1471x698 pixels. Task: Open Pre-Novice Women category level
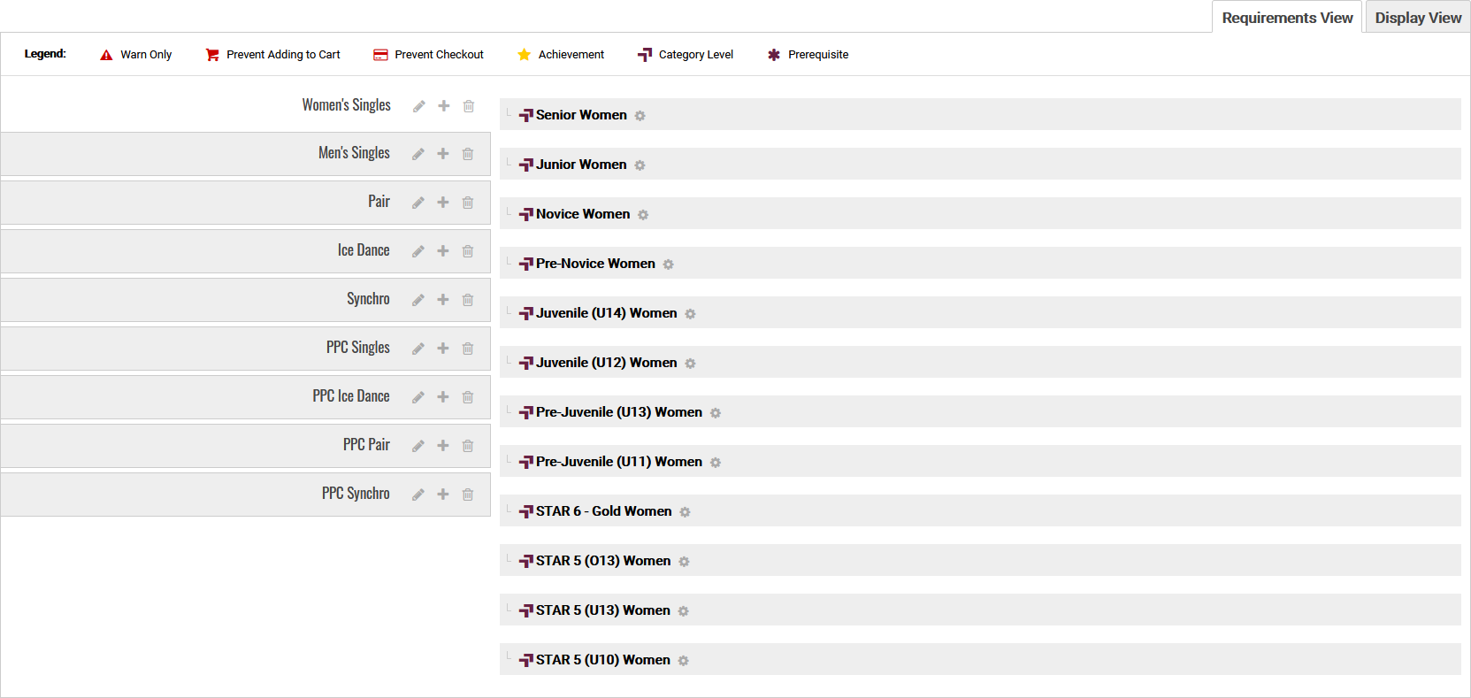(x=594, y=264)
